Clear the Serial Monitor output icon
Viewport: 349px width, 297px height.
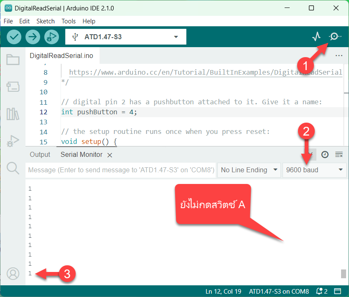[339, 154]
